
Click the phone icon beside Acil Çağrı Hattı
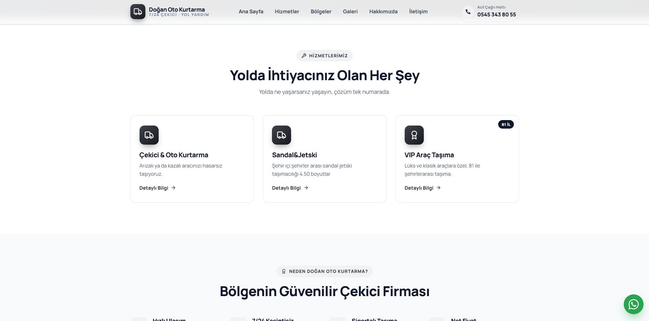[468, 12]
